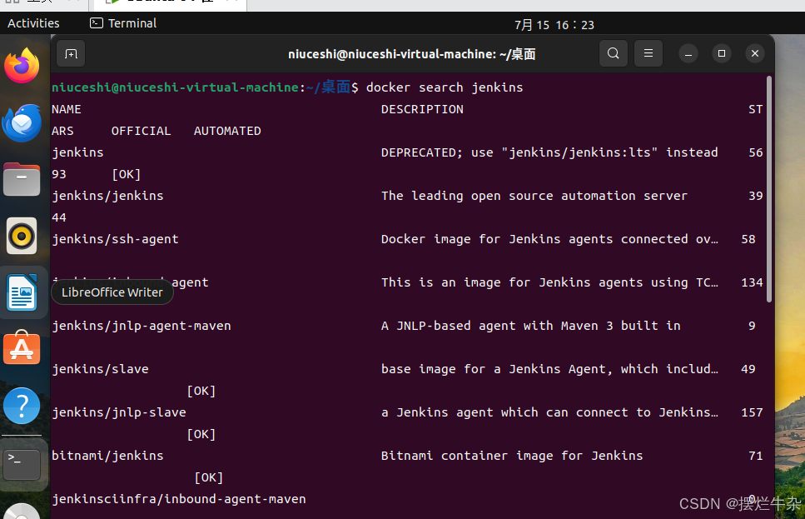Click the [OK] under the jenkins row
This screenshot has height=519, width=805.
(x=127, y=174)
